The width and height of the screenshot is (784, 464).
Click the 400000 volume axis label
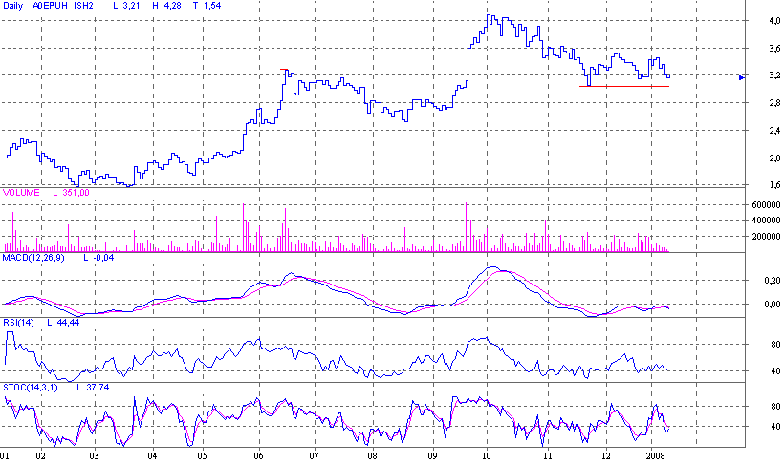click(x=766, y=221)
